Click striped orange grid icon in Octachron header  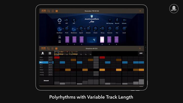tap(56, 49)
